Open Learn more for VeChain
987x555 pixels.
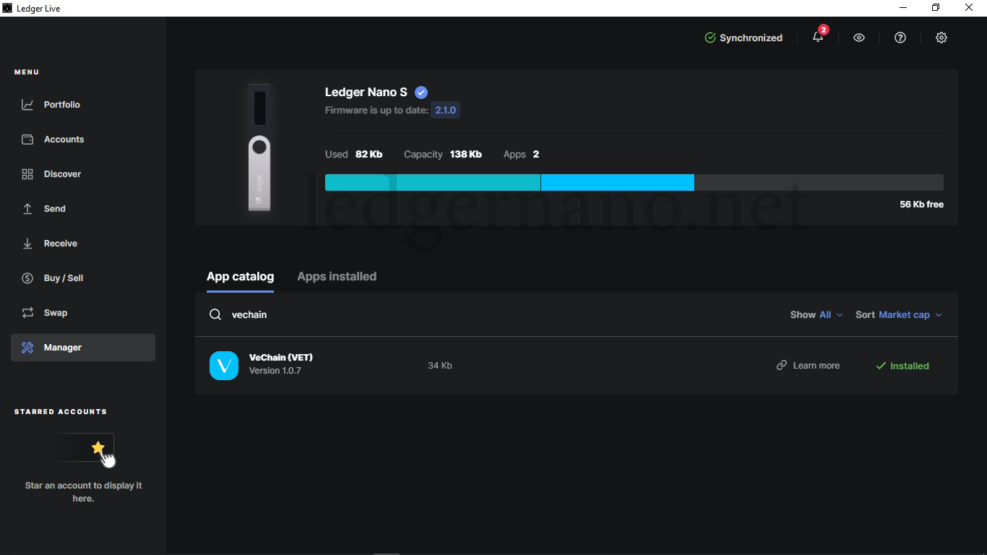click(808, 366)
